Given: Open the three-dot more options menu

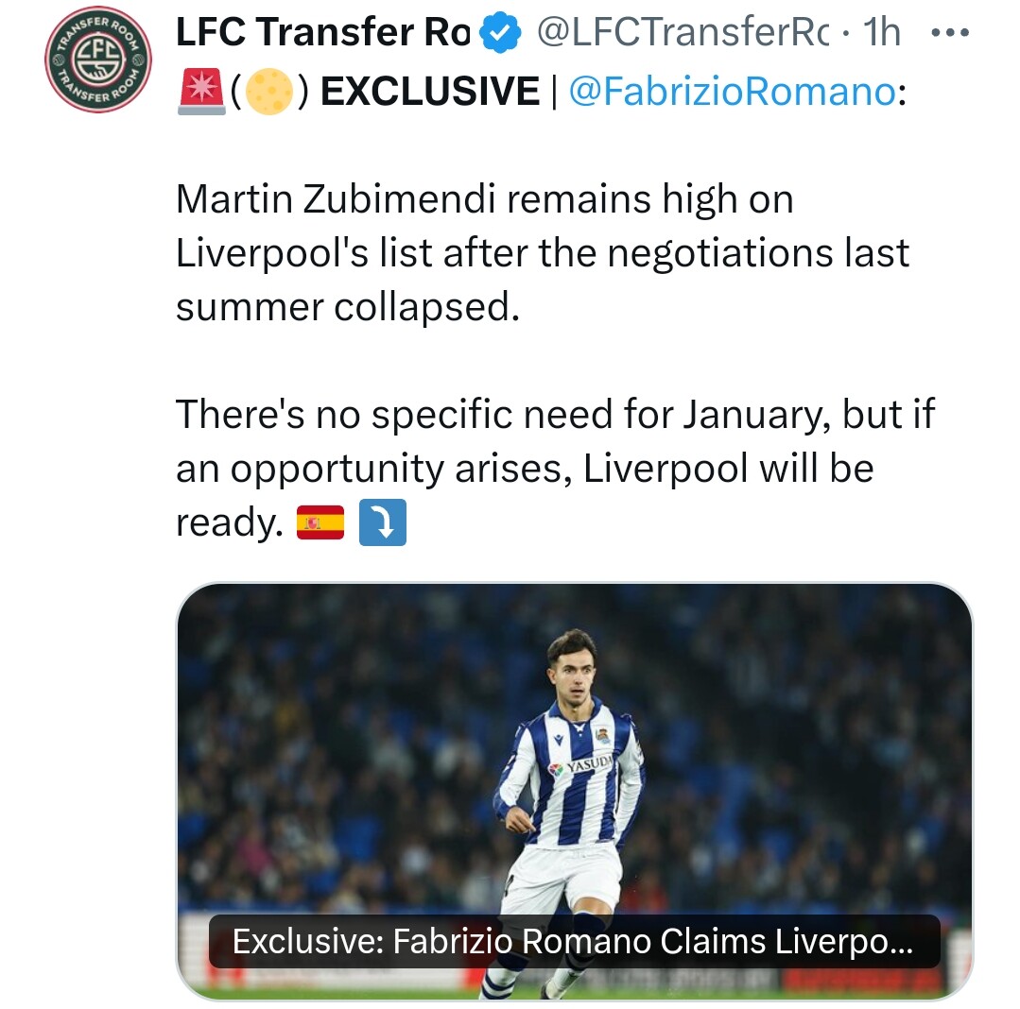Looking at the screenshot, I should click(x=950, y=32).
